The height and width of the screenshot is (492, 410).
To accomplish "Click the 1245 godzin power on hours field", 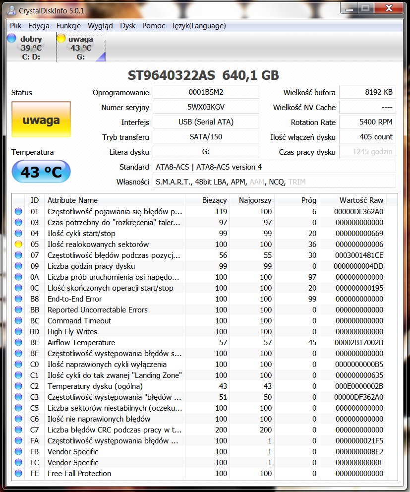I will (367, 152).
